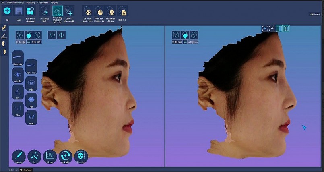This screenshot has height=172, width=324.
Task: Select the Cằm chin editing tool
Action: [x=18, y=109]
